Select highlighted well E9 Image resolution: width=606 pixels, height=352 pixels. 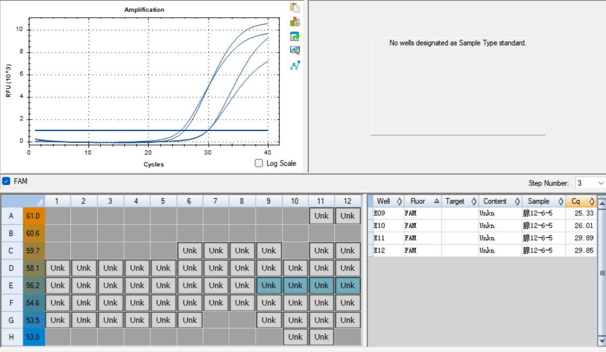pos(269,285)
